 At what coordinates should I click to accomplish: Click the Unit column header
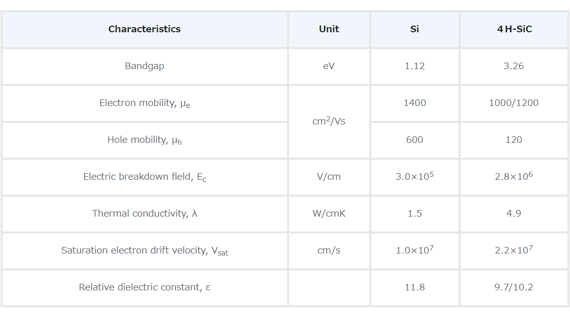pyautogui.click(x=329, y=29)
